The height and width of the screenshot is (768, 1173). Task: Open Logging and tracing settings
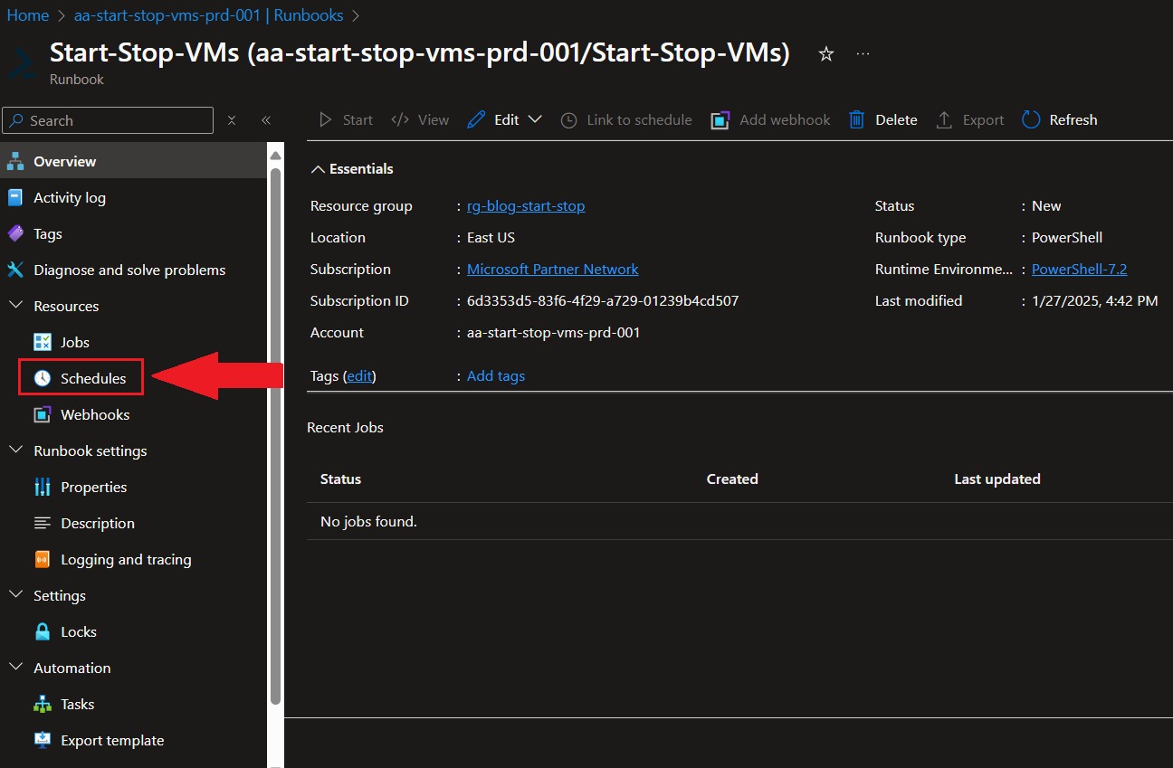(125, 559)
